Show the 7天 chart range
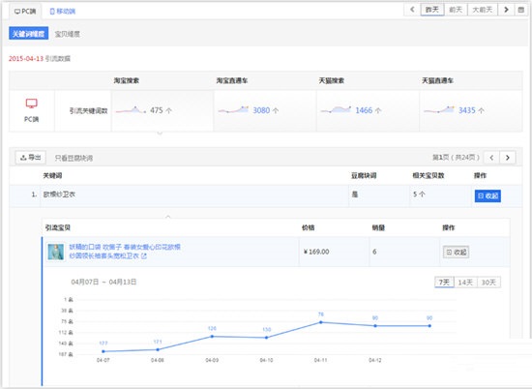Image resolution: width=532 pixels, height=389 pixels. (444, 283)
